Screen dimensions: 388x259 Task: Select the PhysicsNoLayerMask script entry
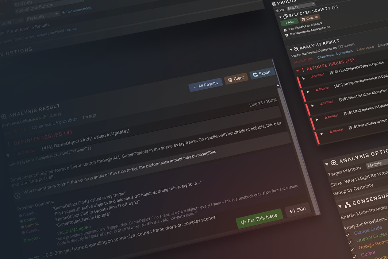(x=305, y=27)
